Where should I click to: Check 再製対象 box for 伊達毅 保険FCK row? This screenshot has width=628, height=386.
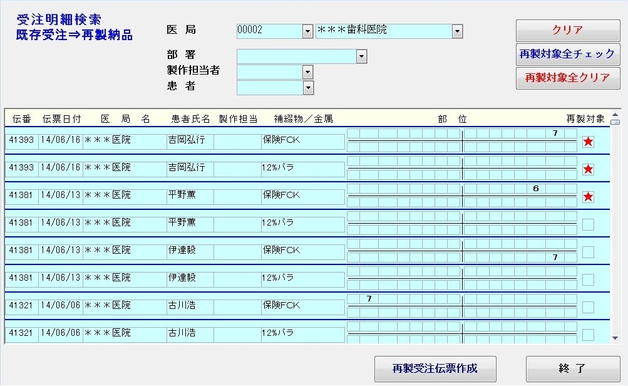click(588, 252)
